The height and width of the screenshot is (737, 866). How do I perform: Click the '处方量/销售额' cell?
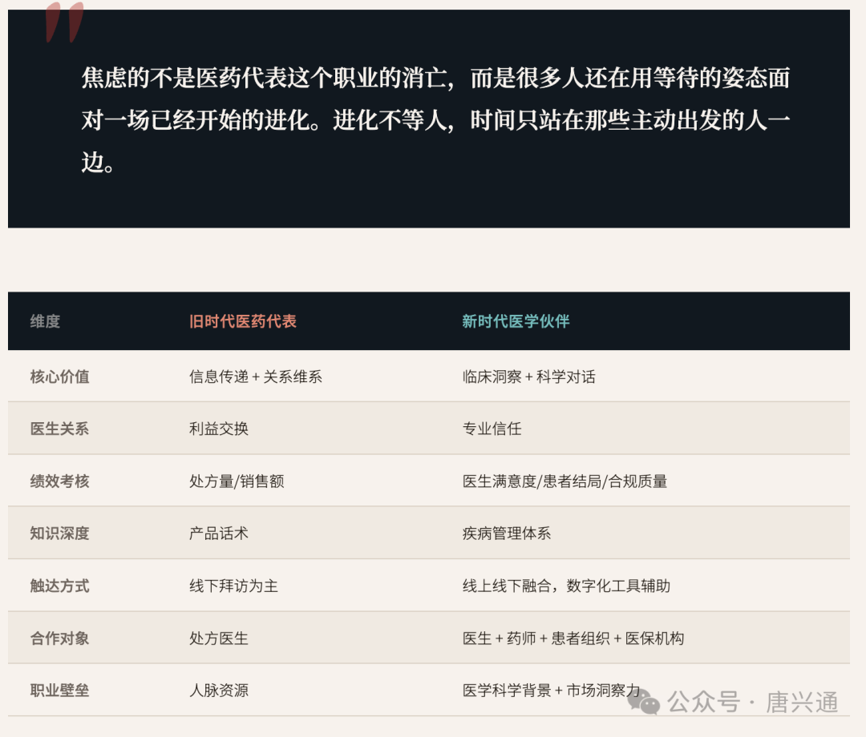click(237, 481)
